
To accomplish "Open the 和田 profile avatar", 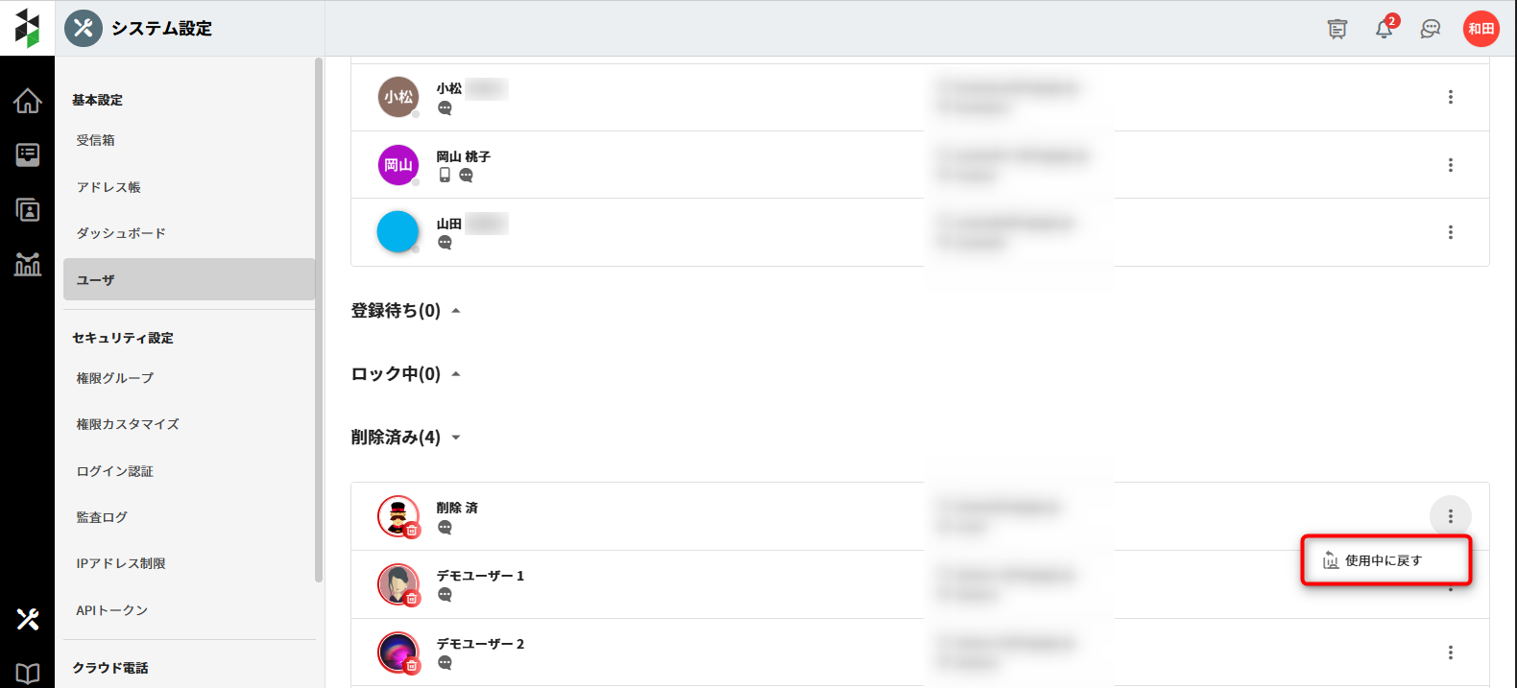I will point(1481,29).
